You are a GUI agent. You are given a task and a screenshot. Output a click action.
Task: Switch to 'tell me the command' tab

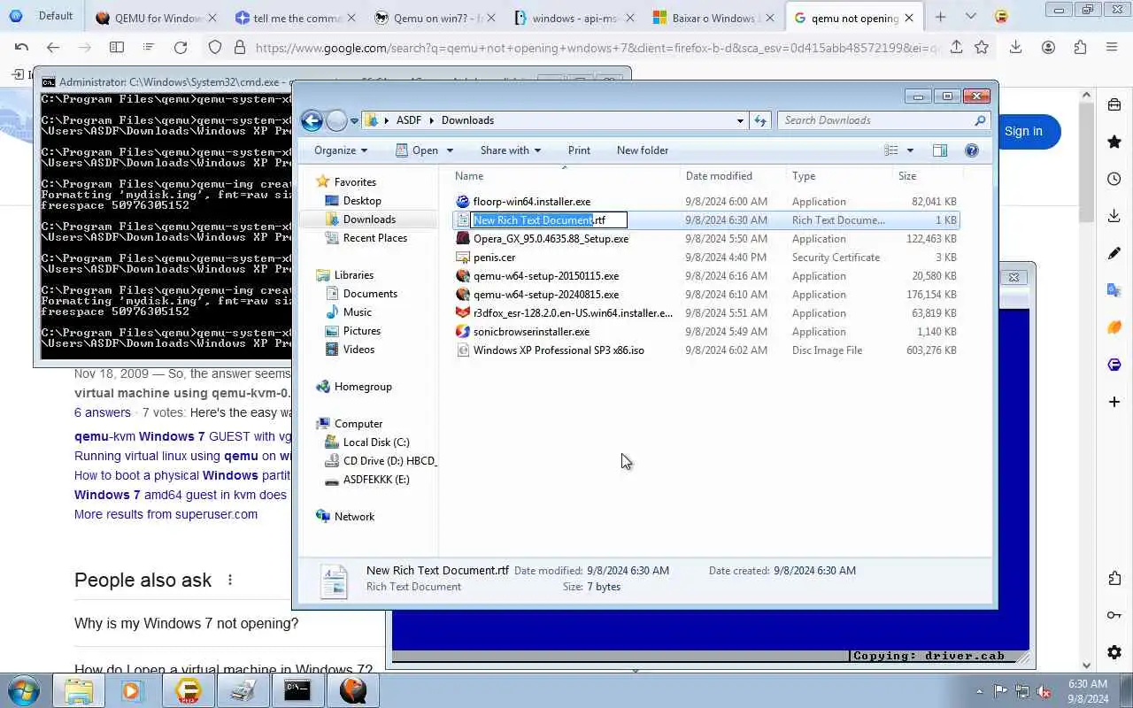click(x=295, y=18)
